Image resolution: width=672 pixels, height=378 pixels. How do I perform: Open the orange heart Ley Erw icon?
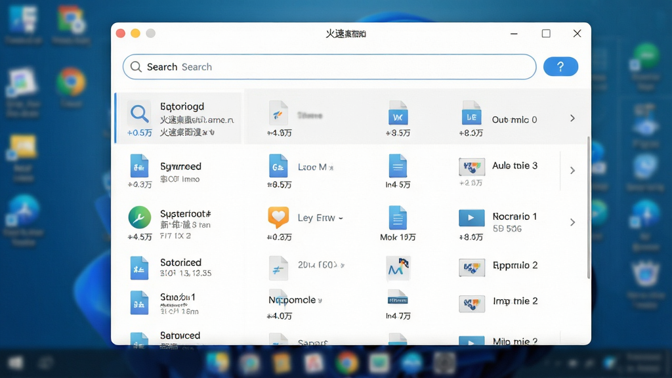(x=278, y=217)
